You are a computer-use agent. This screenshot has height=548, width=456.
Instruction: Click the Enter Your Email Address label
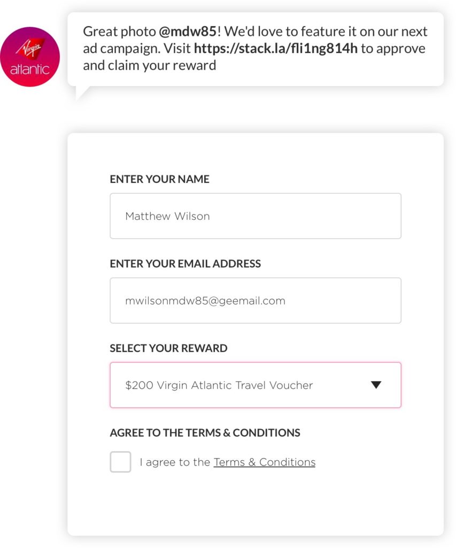186,263
